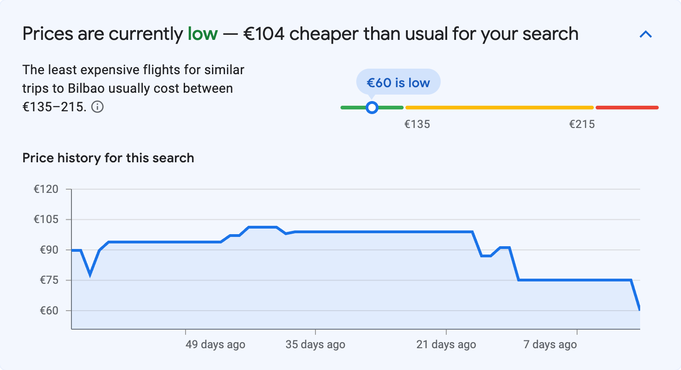Select the "49 days ago" axis label
Screen dimensions: 681x370
click(215, 344)
